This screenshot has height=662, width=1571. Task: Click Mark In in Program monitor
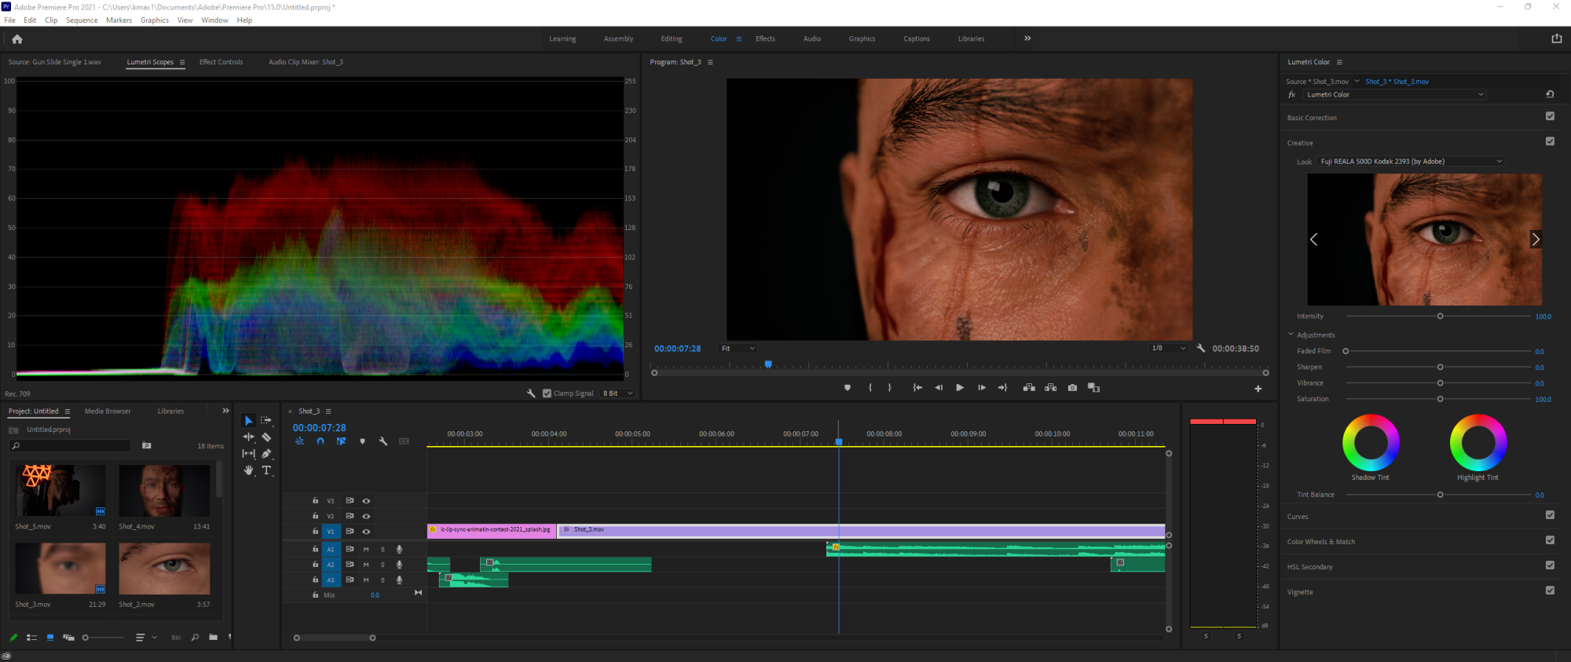pyautogui.click(x=870, y=388)
